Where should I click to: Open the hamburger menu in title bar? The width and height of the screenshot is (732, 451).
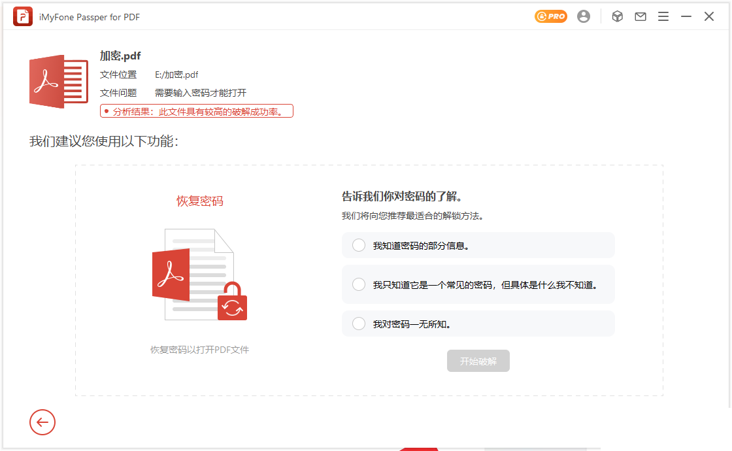point(663,17)
